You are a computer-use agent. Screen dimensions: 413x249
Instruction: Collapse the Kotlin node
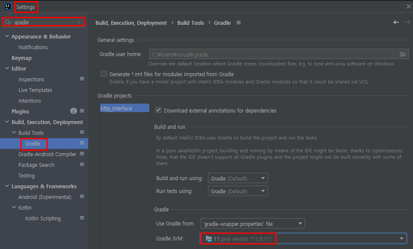coord(14,207)
